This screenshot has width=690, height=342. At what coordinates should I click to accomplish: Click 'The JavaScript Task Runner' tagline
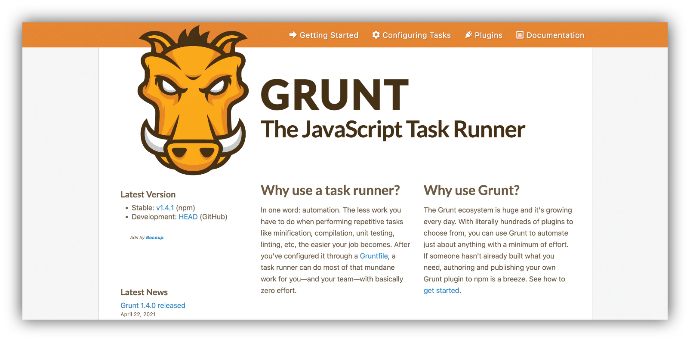point(393,129)
